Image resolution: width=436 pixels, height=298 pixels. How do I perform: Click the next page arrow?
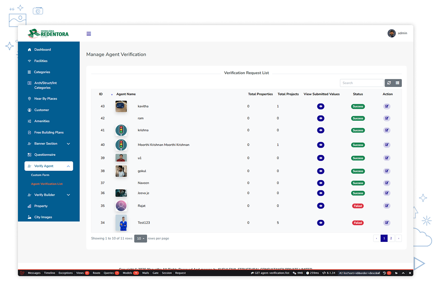pyautogui.click(x=399, y=238)
